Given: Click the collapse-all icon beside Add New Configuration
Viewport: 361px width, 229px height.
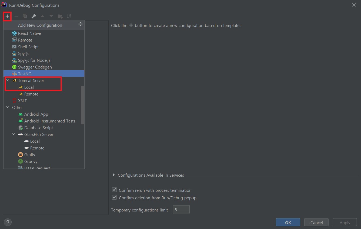Looking at the screenshot, I should [80, 24].
